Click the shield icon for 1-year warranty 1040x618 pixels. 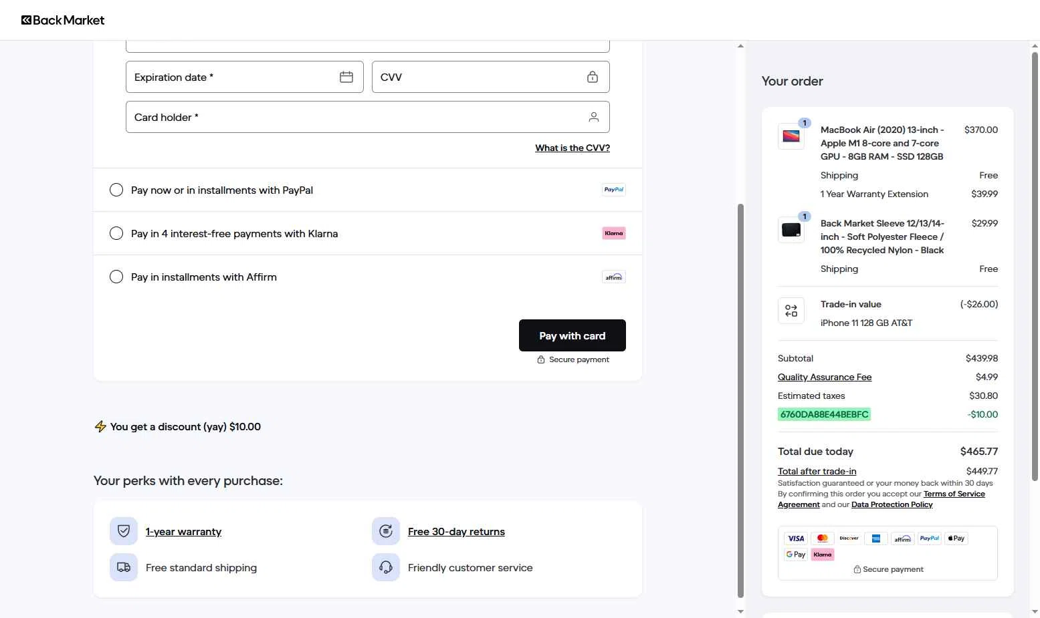(124, 531)
